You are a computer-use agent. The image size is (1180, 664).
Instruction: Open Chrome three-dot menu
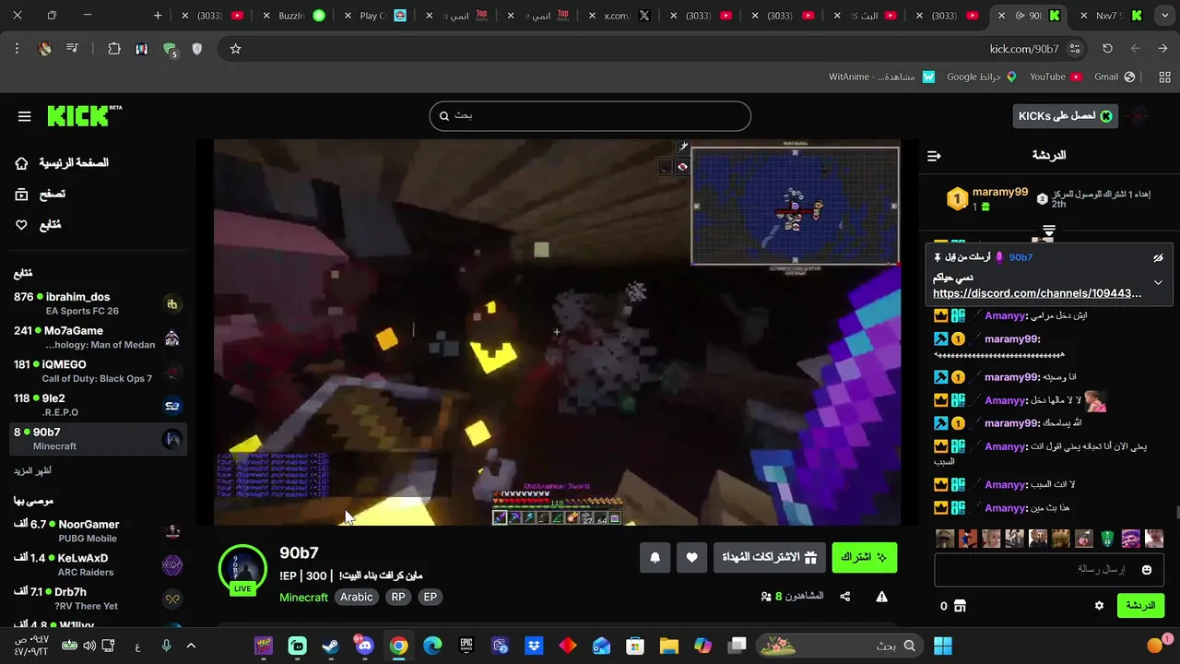[x=17, y=49]
